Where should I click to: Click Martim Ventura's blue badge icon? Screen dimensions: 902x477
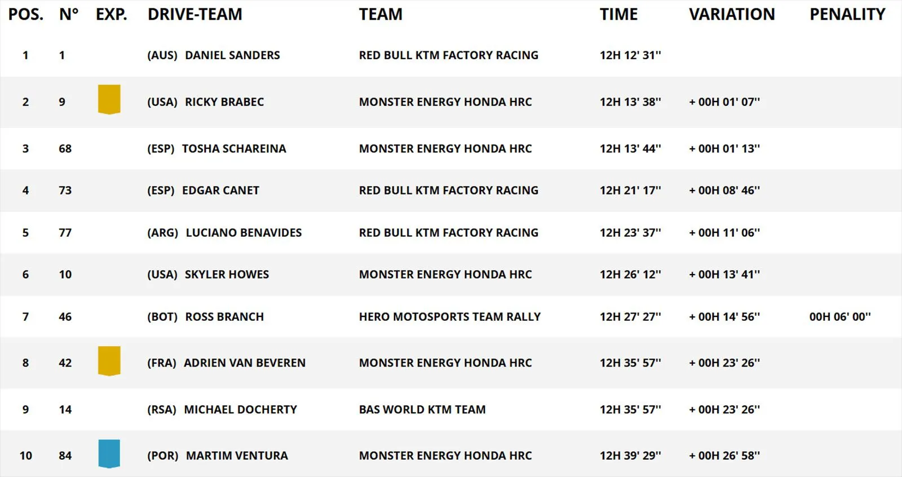coord(109,454)
